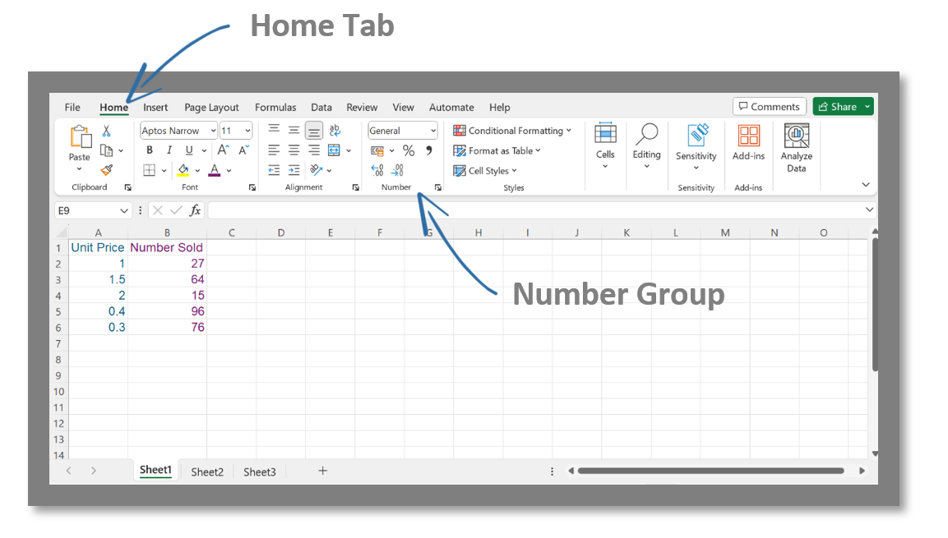
Task: Click the Wrap Text icon
Action: (x=335, y=130)
